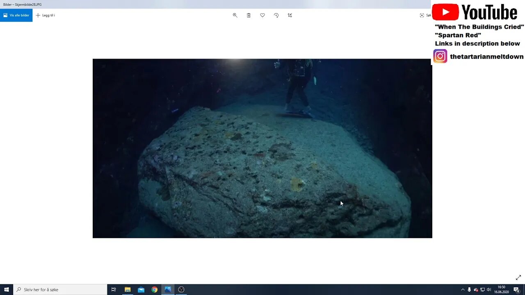Screen dimensions: 525x295
Task: Open Task View in the taskbar
Action: click(114, 290)
